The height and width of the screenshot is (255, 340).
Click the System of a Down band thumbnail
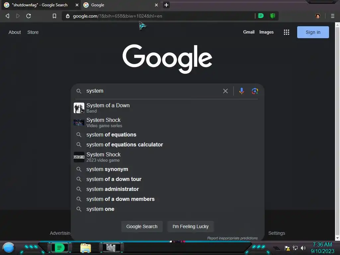79,108
